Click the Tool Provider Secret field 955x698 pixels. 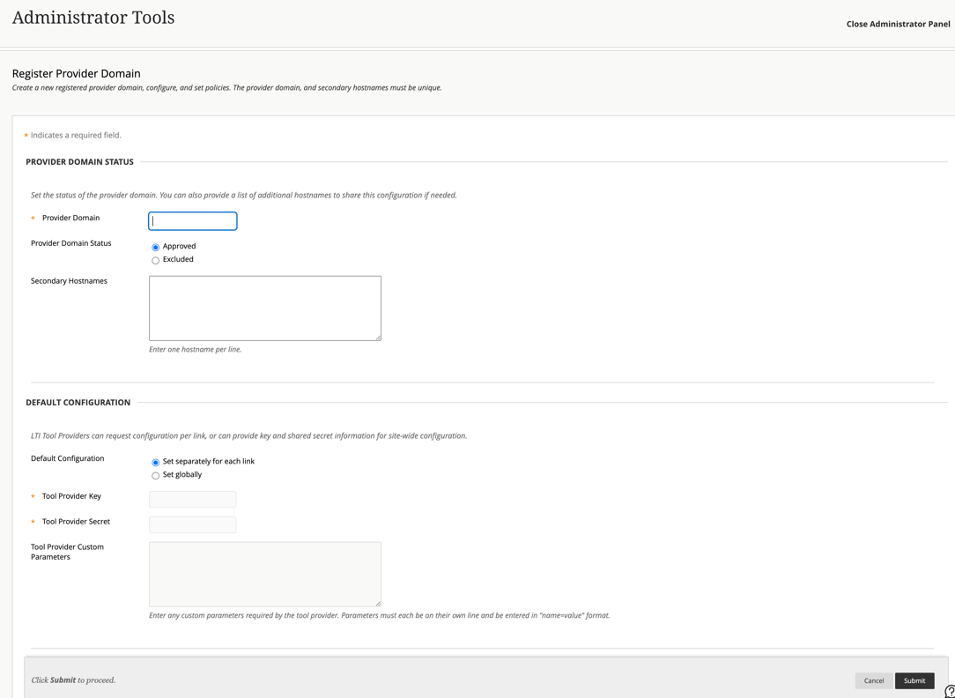tap(192, 524)
